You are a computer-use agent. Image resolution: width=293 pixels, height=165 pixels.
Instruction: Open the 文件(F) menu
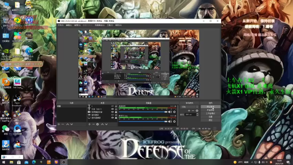tap(60, 25)
